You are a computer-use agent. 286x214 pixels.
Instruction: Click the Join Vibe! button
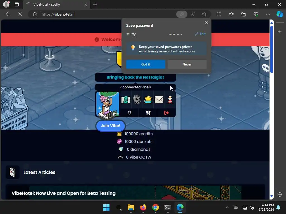coord(111,126)
